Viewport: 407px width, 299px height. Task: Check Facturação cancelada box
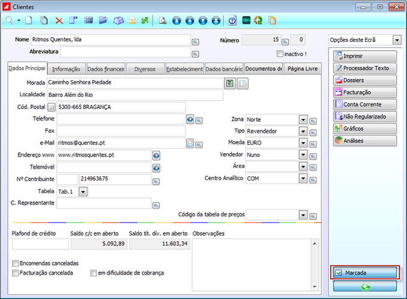click(16, 273)
